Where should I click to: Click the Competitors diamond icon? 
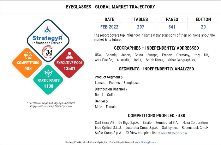point(28,55)
